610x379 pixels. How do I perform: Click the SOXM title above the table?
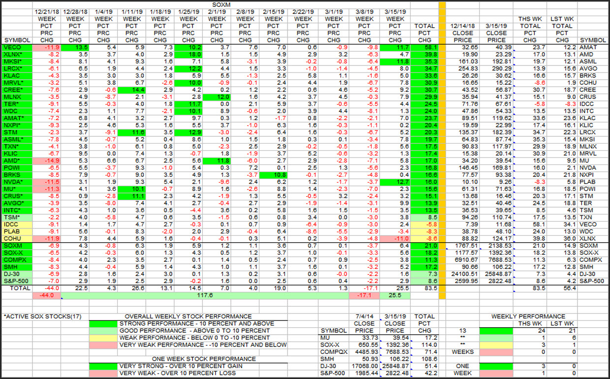pyautogui.click(x=221, y=4)
